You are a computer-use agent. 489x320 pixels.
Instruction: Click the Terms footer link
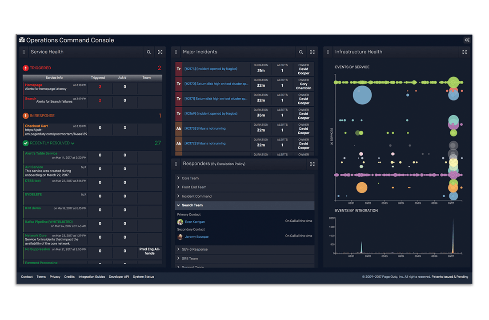(41, 277)
